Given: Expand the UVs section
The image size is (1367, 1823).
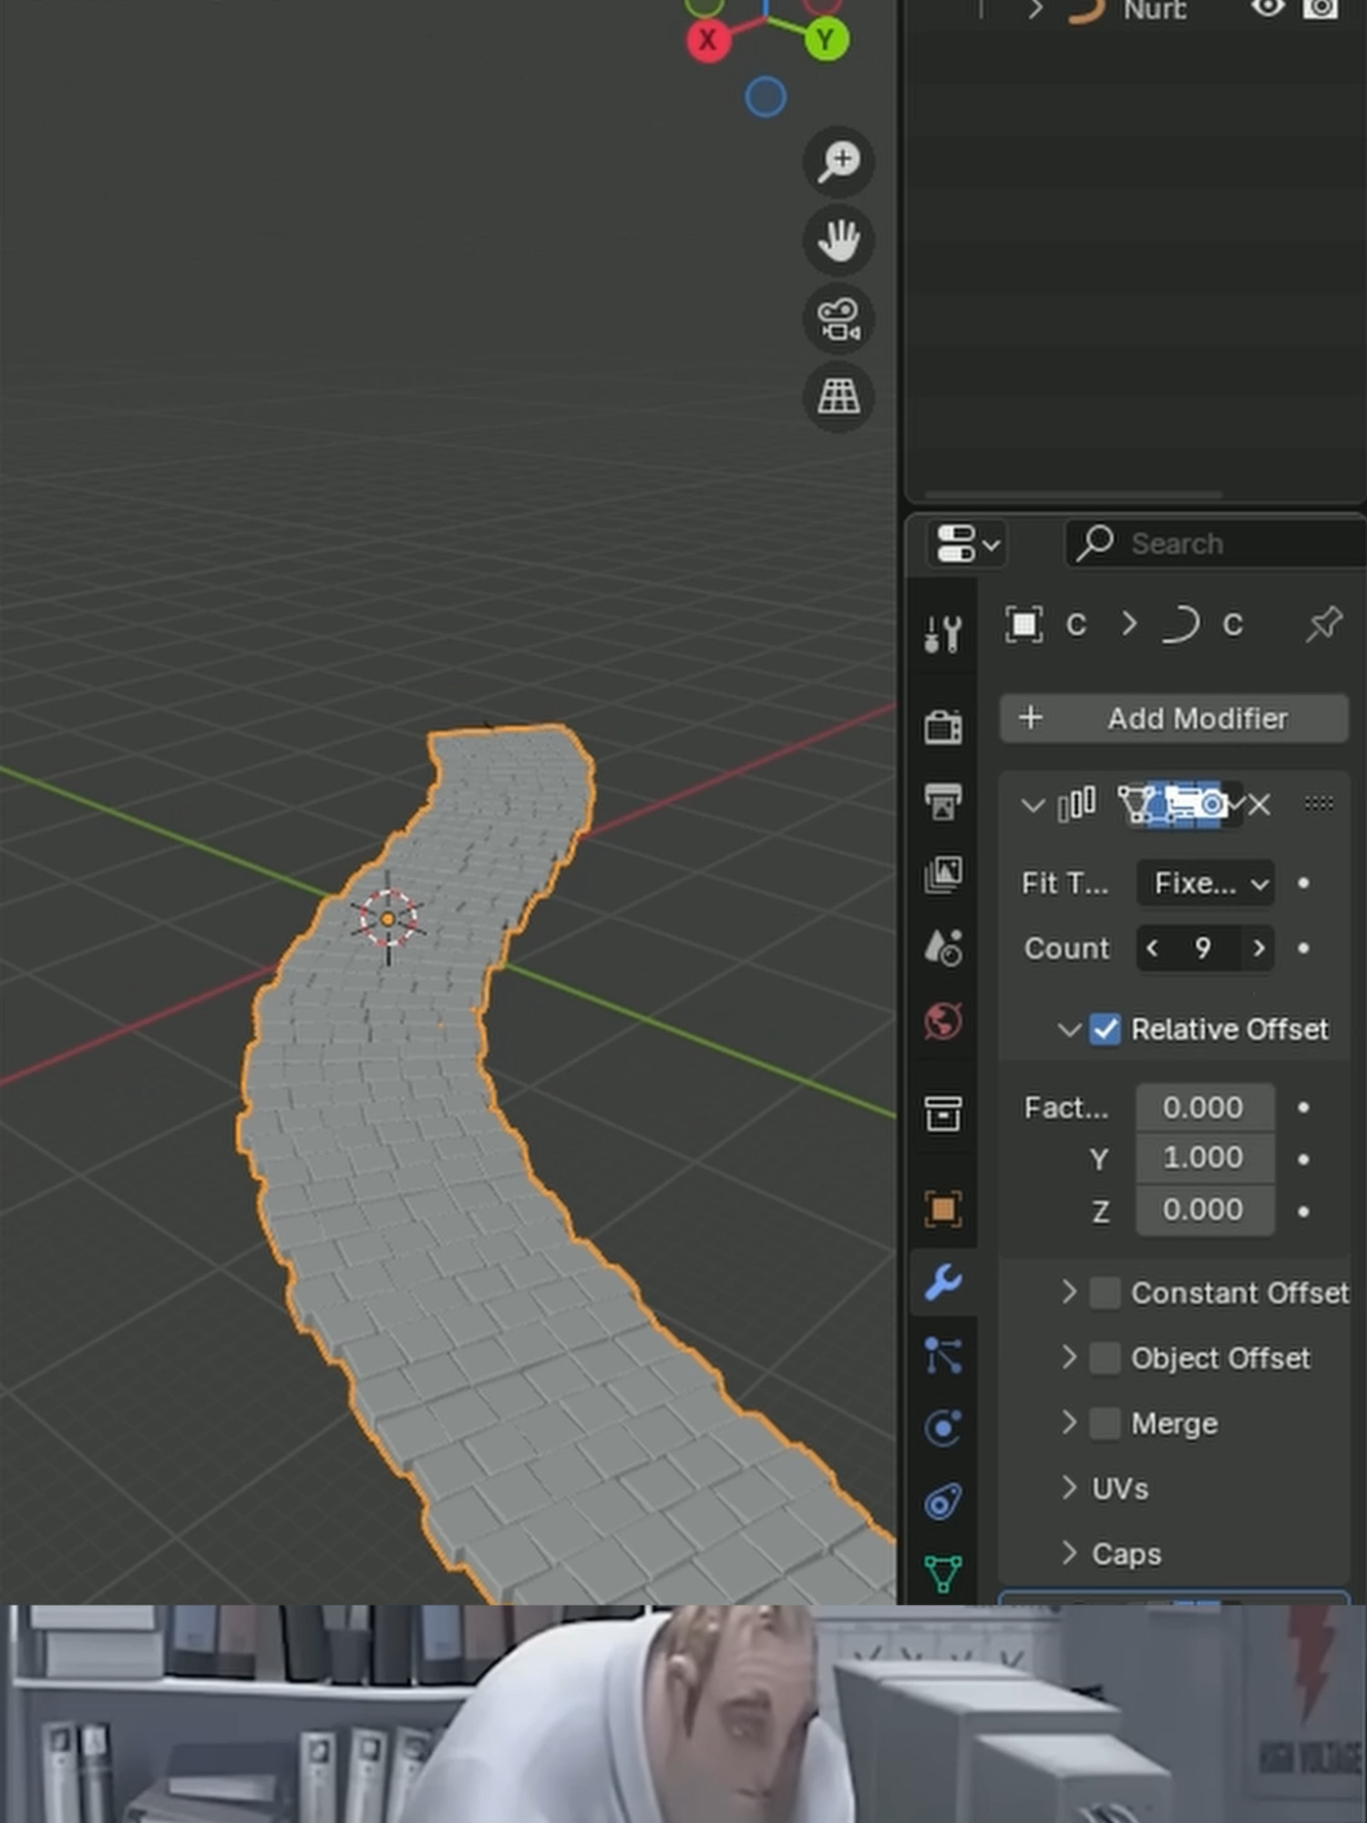Looking at the screenshot, I should (1069, 1488).
